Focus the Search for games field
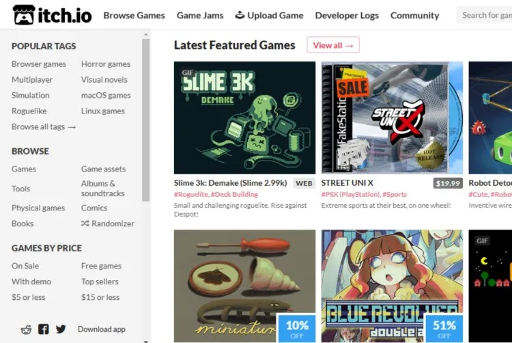The width and height of the screenshot is (512, 343). [485, 15]
